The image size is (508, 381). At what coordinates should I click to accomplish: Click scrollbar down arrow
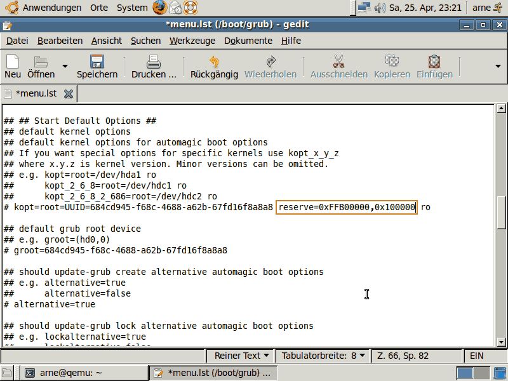[501, 342]
